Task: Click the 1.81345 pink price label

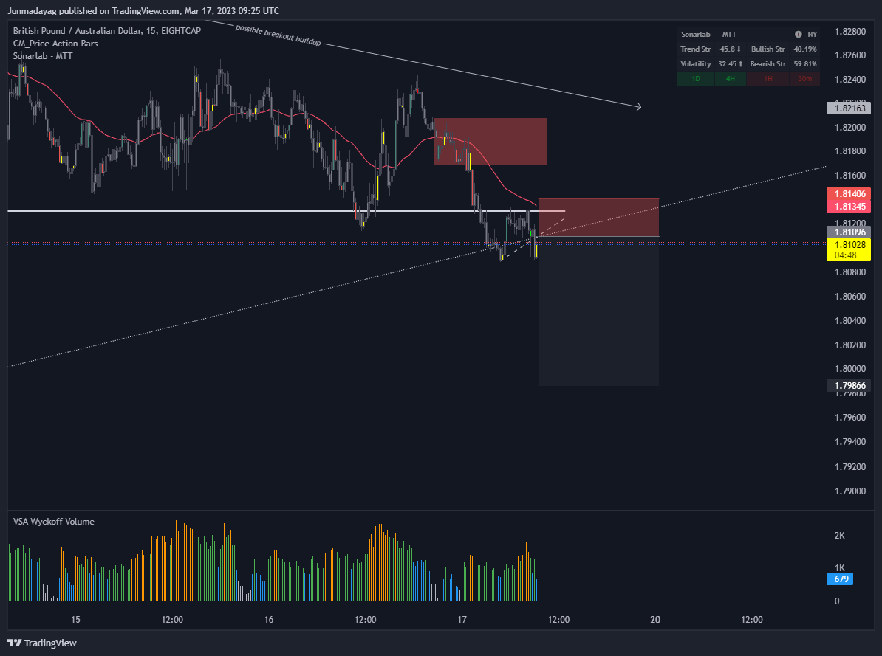Action: click(849, 207)
